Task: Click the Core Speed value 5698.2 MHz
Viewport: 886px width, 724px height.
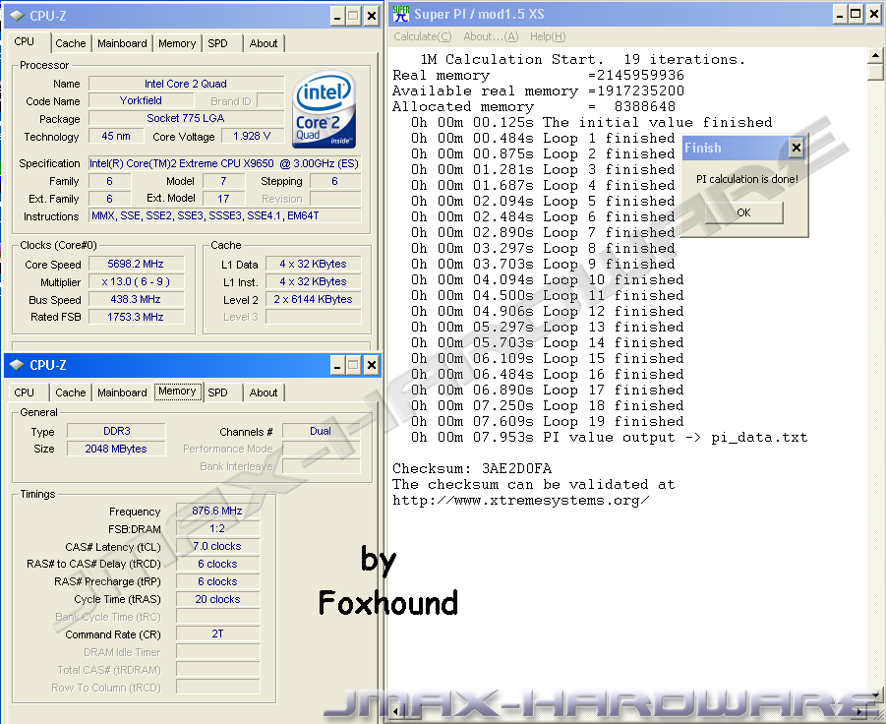Action: [136, 264]
